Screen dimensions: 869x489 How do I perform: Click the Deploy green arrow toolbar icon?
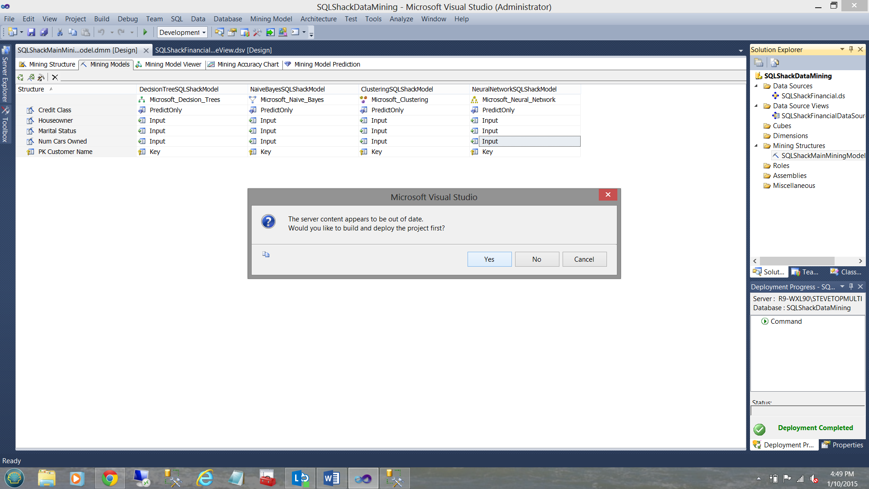[x=270, y=32]
